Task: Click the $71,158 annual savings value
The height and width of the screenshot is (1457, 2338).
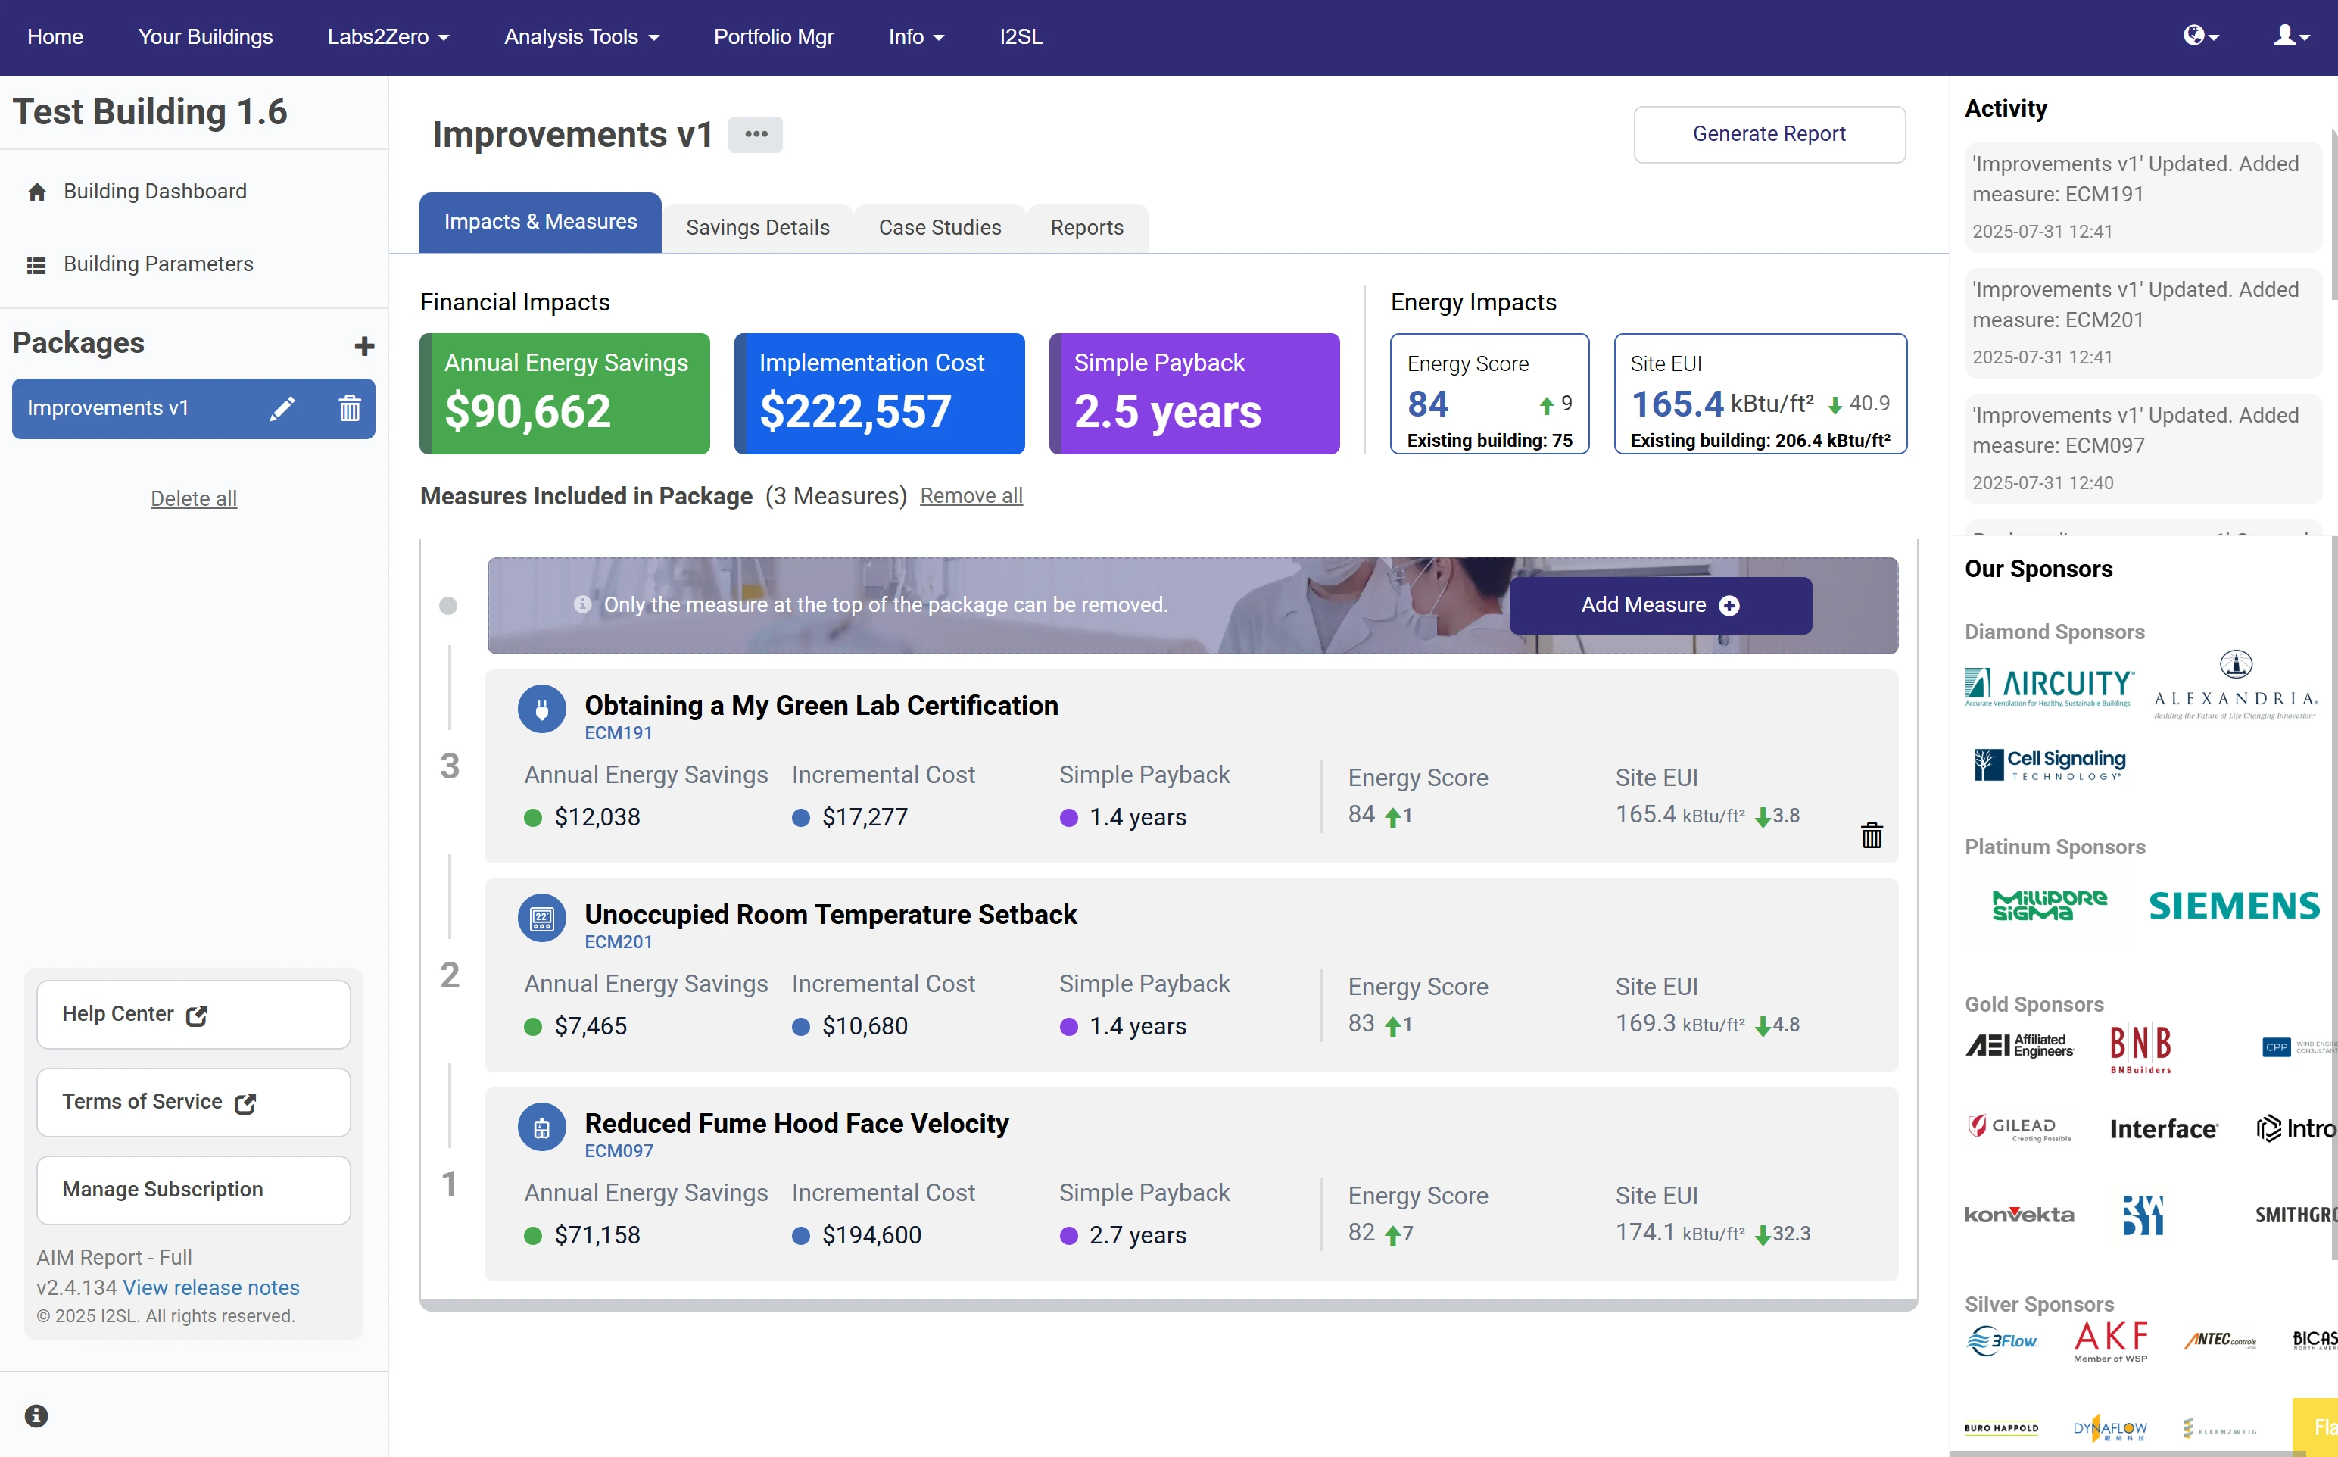Action: (x=597, y=1235)
